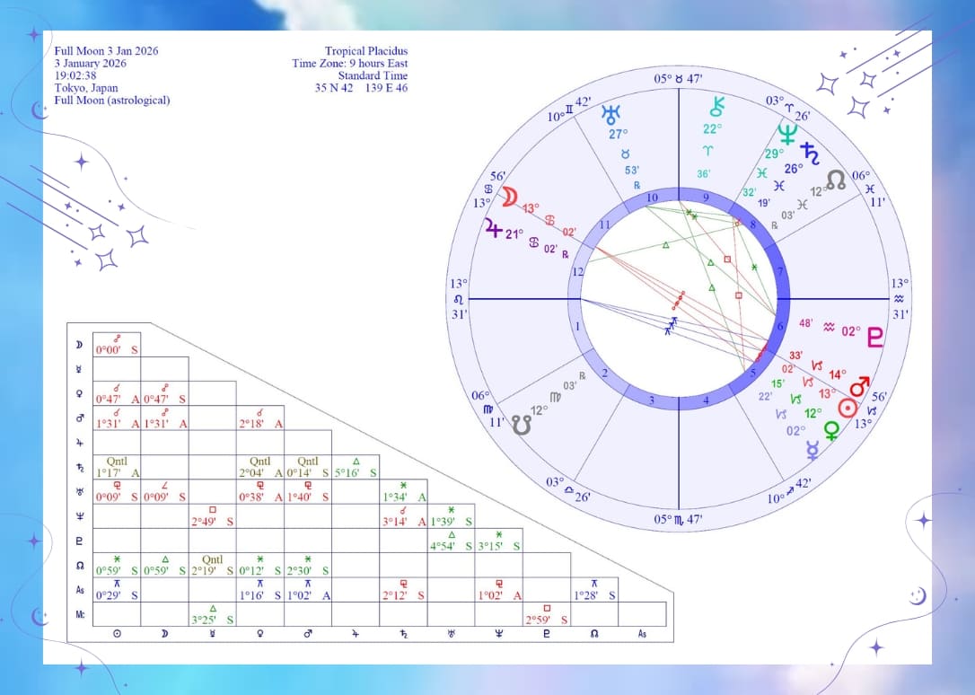Select the Chiron symbol at 22° Aries
Image resolution: width=975 pixels, height=695 pixels.
tap(716, 107)
